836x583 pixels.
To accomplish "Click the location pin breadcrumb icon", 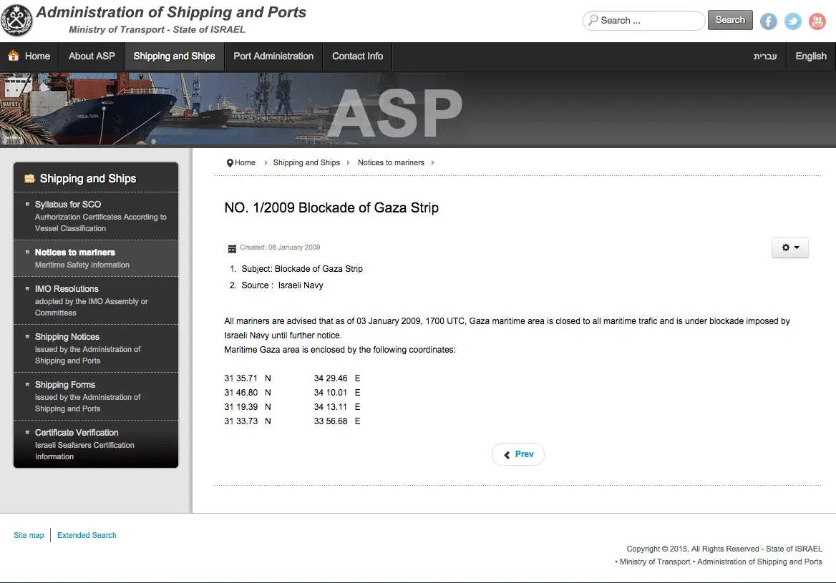I will (230, 163).
